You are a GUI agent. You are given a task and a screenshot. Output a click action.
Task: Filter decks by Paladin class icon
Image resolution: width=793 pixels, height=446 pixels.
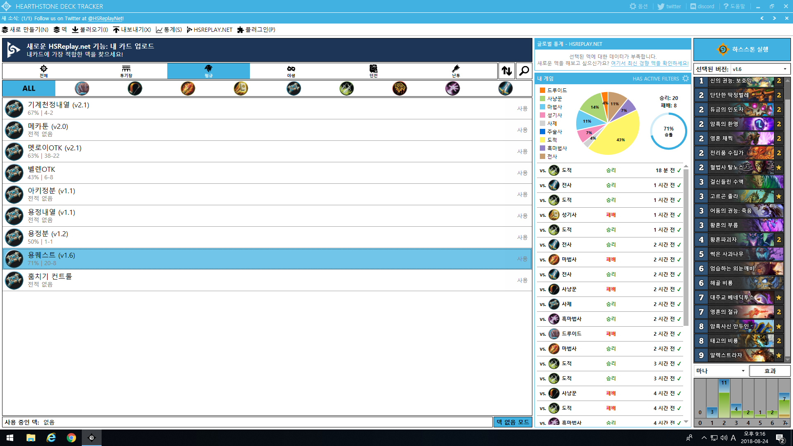pos(241,88)
